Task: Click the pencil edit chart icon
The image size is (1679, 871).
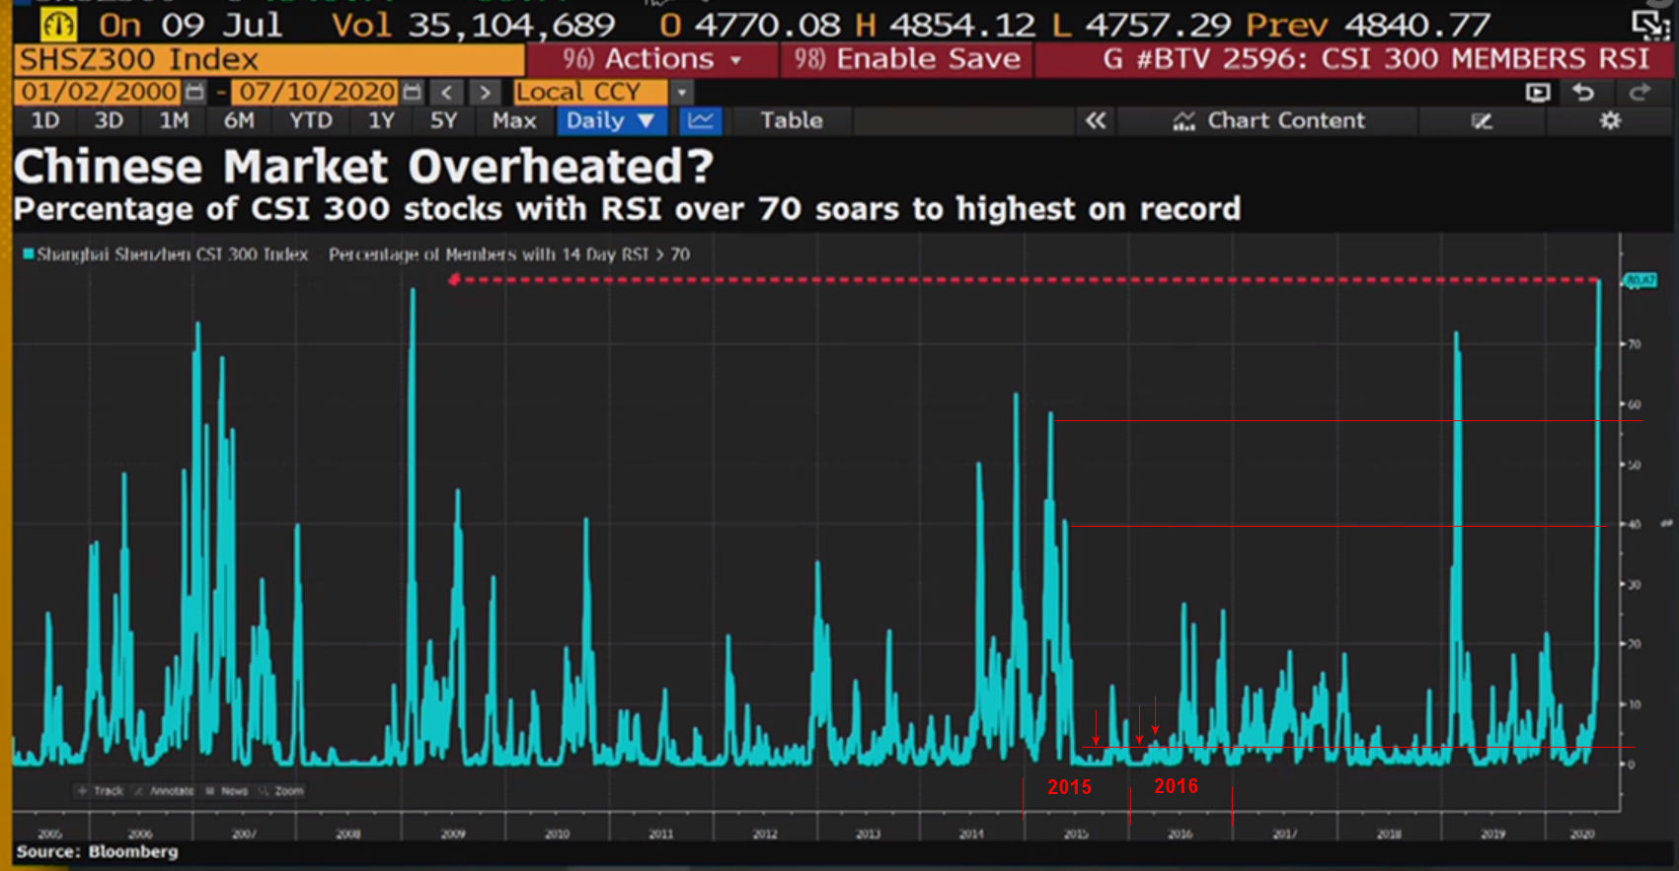Action: [x=1482, y=120]
